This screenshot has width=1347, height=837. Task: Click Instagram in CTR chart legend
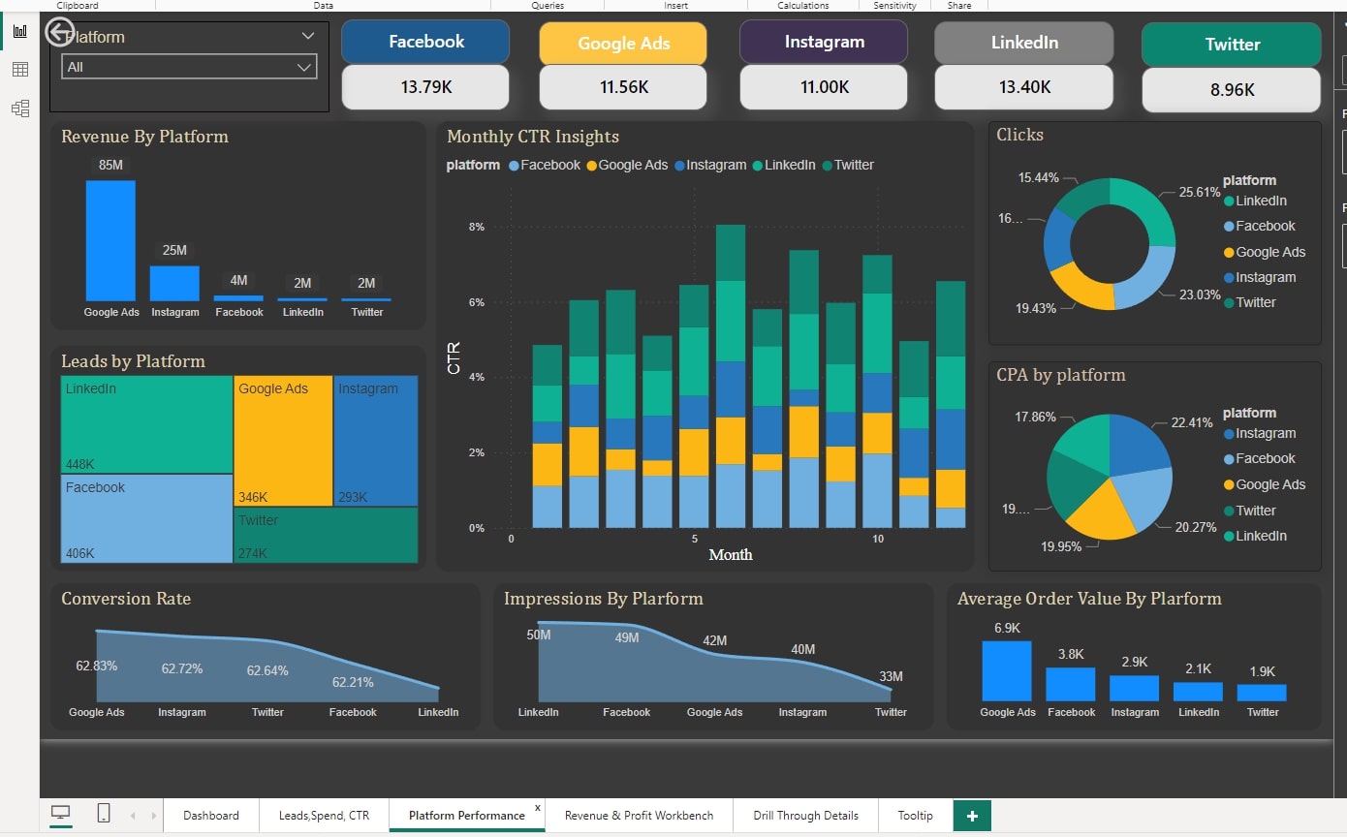pyautogui.click(x=709, y=165)
